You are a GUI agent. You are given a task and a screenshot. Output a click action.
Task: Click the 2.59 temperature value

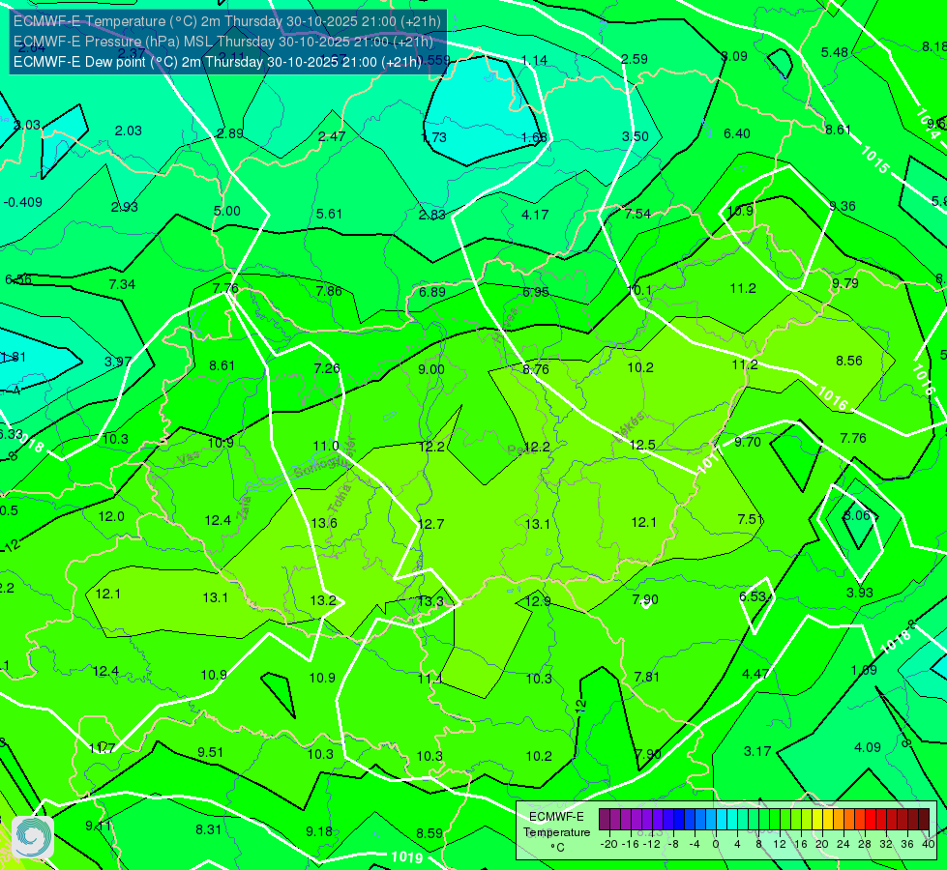click(635, 59)
